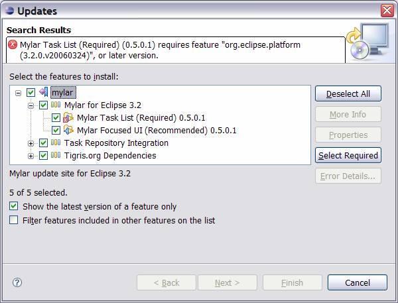Uncheck Tigris.org Dependencies checkbox
398x303 pixels.
click(43, 155)
